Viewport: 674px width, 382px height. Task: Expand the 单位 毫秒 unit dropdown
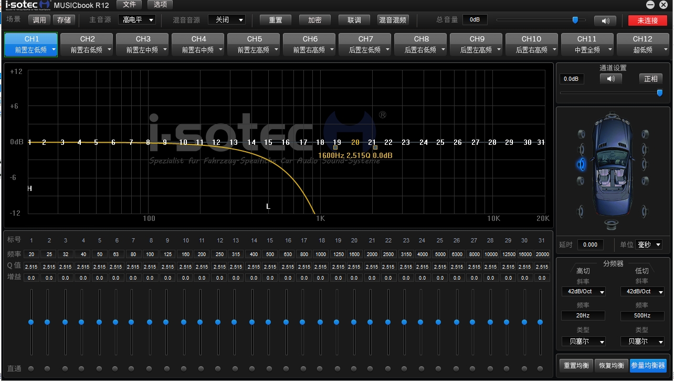tap(649, 245)
